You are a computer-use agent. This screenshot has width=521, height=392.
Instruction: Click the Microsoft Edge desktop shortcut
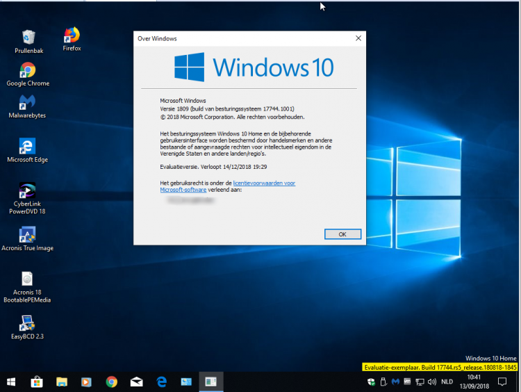28,146
